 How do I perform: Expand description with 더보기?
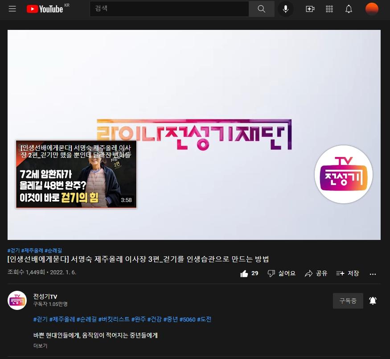click(x=40, y=346)
